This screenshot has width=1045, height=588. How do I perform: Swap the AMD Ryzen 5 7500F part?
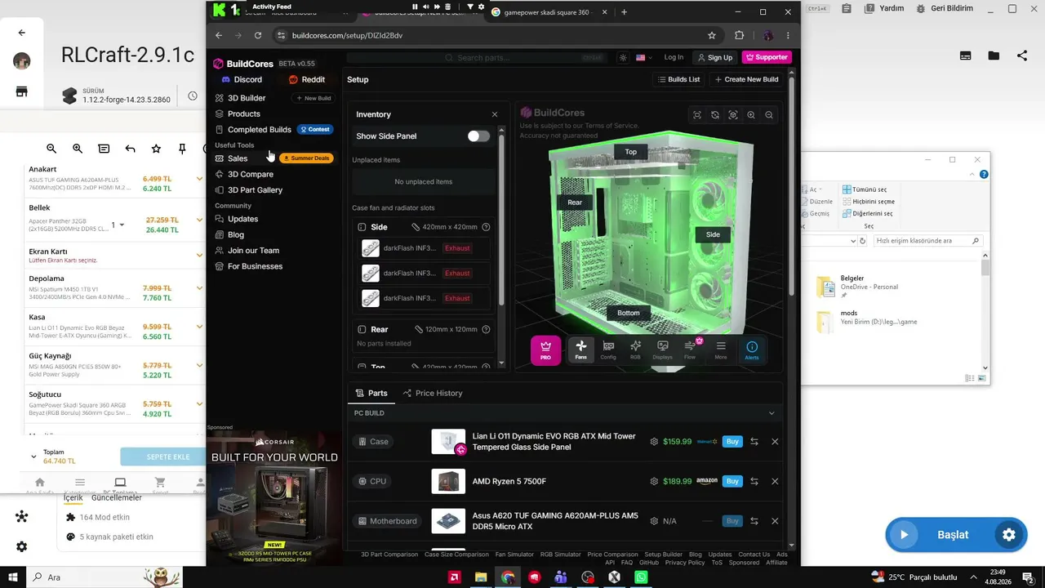point(754,481)
